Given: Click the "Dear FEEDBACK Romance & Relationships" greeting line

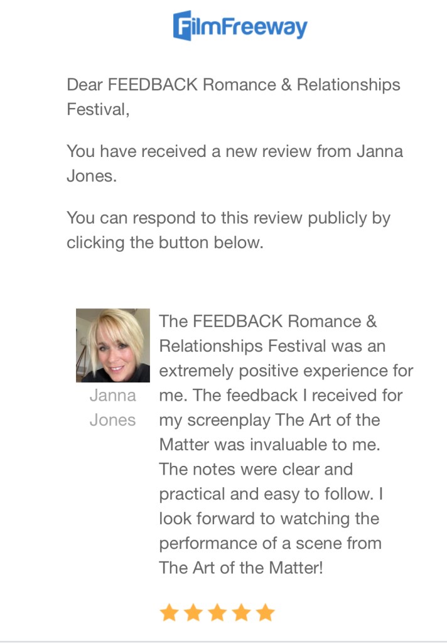Looking at the screenshot, I should click(x=234, y=85).
